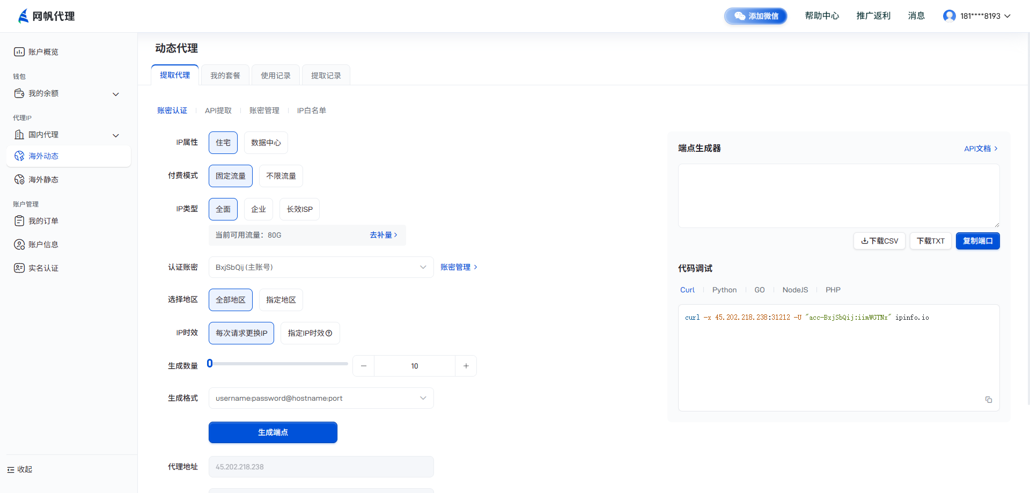Select 每次请求更换IP option
This screenshot has width=1030, height=493.
(x=241, y=333)
